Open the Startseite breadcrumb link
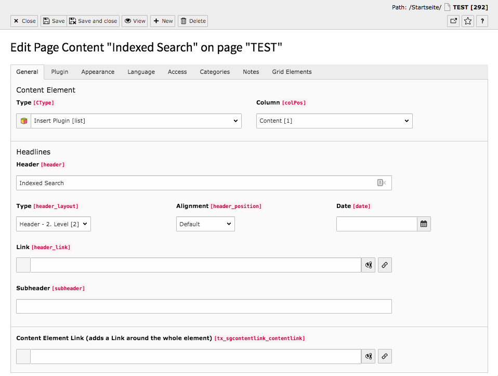Screen dimensions: 498x376 click(424, 7)
